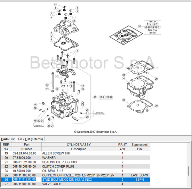Click the OIL SEAL 8.1,5 description
Image resolution: width=192 pixels, height=189 pixels.
53,171
